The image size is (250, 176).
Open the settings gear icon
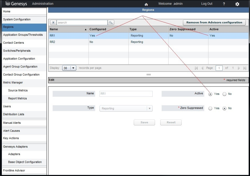(x=237, y=4)
